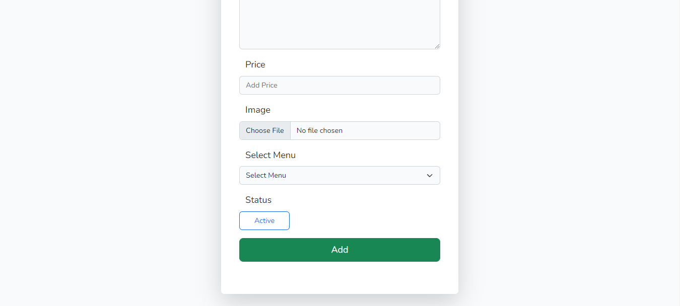
Task: Click the resize handle of the text area
Action: pyautogui.click(x=437, y=46)
